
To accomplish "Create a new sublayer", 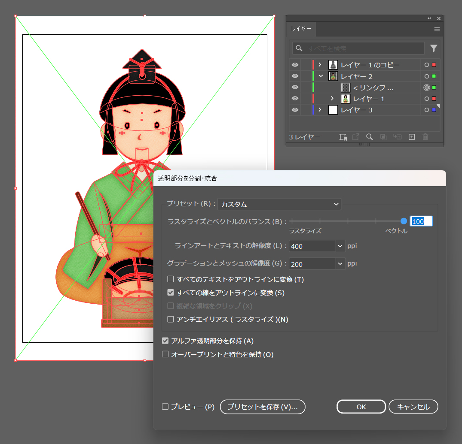I will 397,136.
